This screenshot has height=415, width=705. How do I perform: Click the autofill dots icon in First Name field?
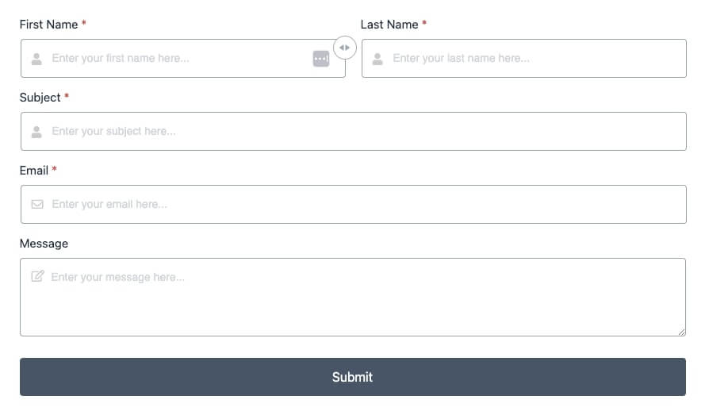tap(320, 59)
